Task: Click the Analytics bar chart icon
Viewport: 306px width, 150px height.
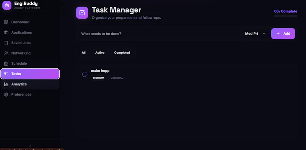Action: tap(6, 84)
